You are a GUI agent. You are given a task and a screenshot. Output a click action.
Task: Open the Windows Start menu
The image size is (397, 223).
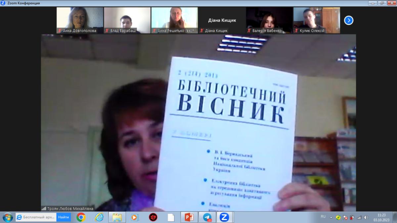coord(7,217)
